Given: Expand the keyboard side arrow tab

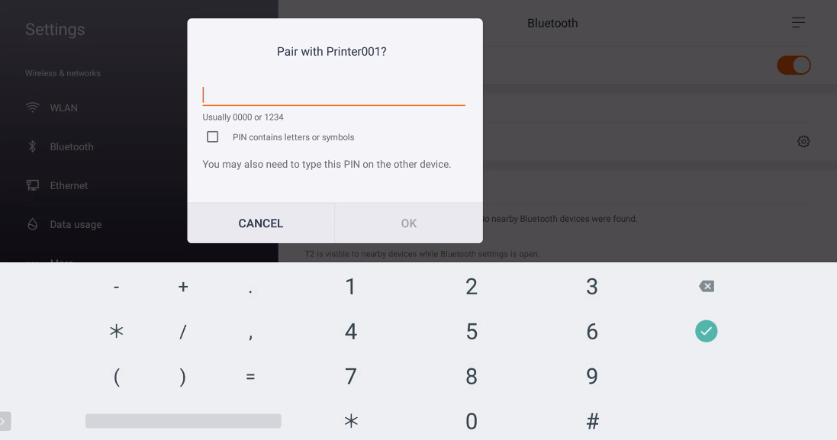Looking at the screenshot, I should (5, 422).
